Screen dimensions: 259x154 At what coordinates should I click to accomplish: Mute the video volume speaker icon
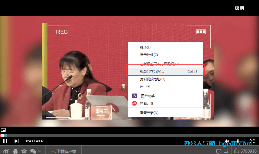click(227, 141)
